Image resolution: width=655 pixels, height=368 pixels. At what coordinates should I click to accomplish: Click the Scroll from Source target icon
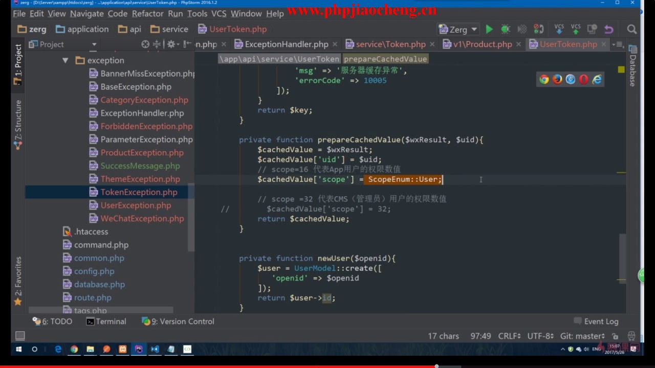pyautogui.click(x=145, y=44)
